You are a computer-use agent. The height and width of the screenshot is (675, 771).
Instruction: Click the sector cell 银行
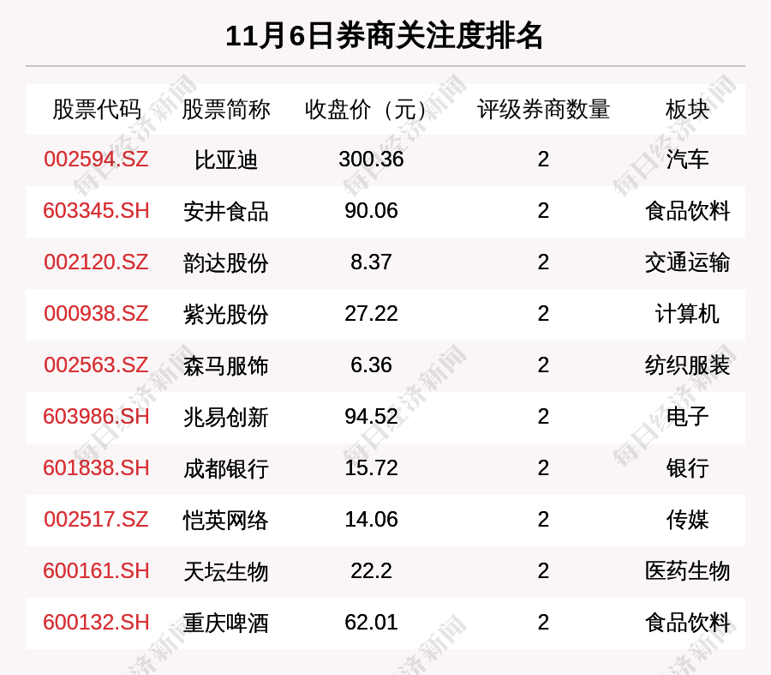point(687,468)
